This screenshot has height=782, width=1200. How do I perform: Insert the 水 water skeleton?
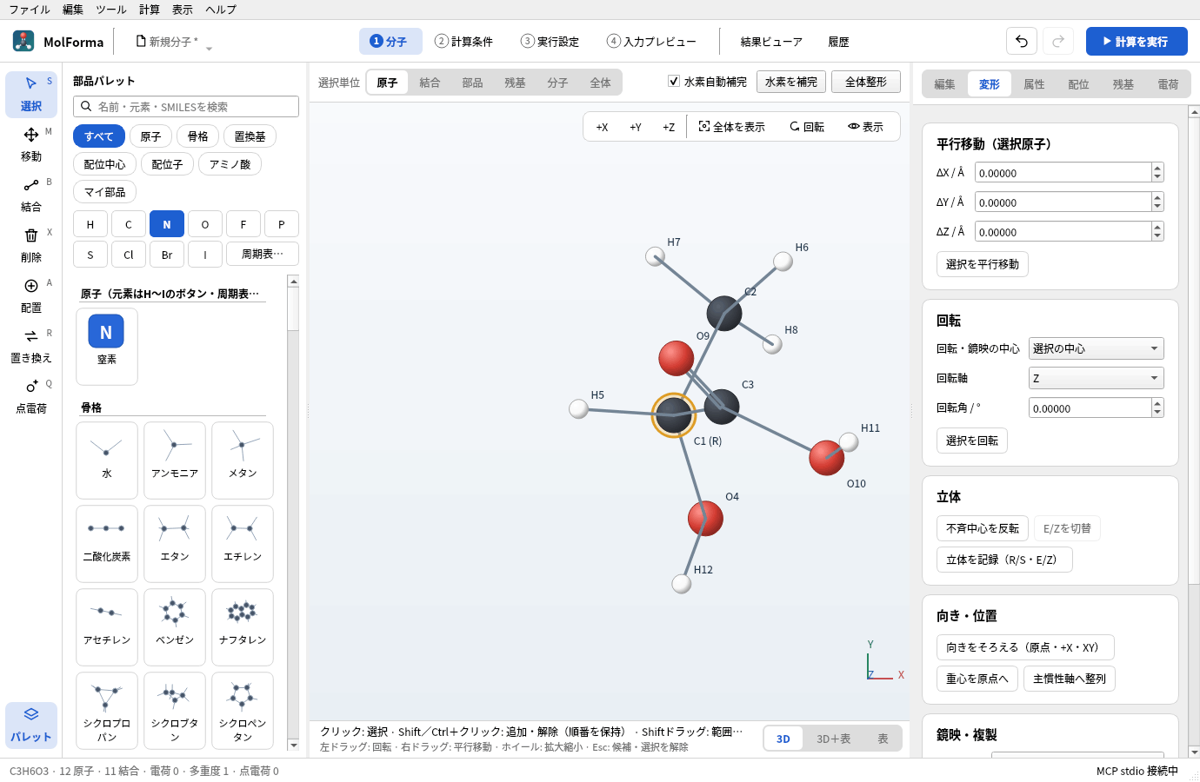pos(107,460)
